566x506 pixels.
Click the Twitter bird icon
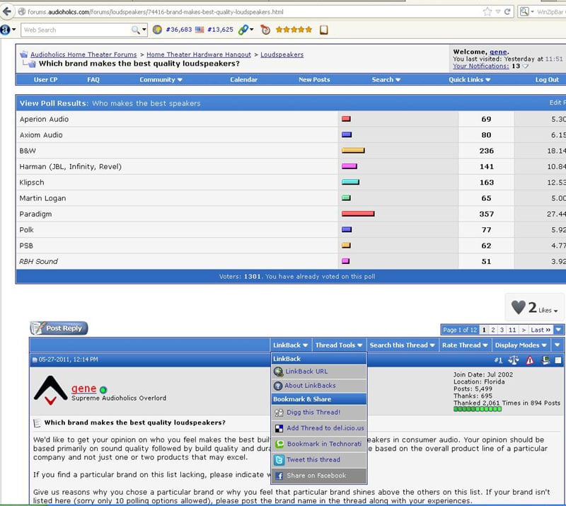point(279,460)
